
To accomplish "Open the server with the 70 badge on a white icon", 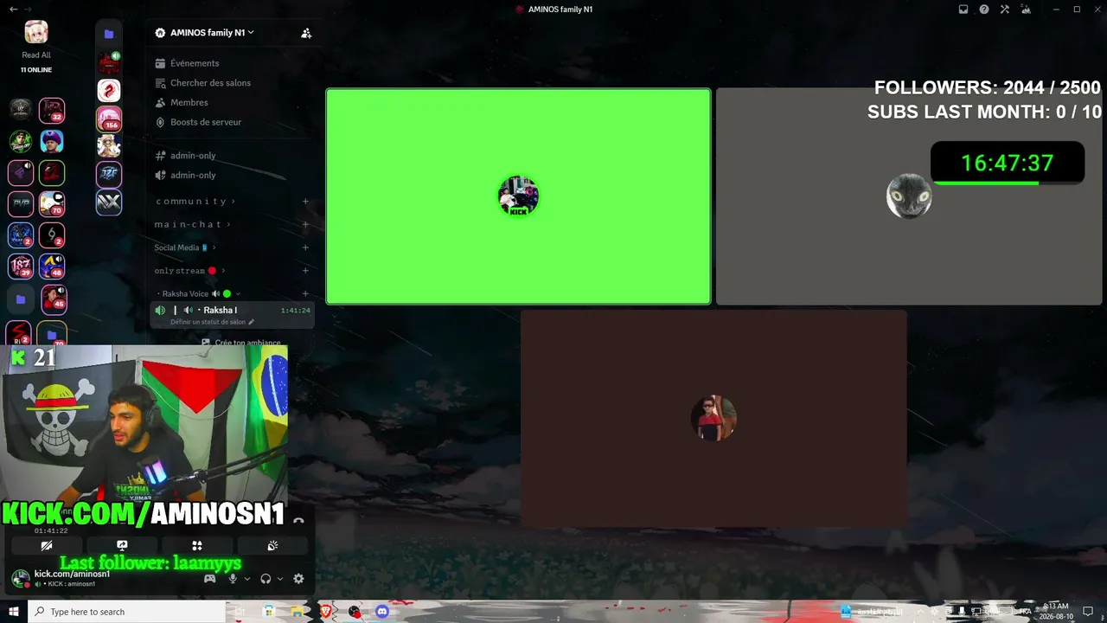I will coord(52,203).
